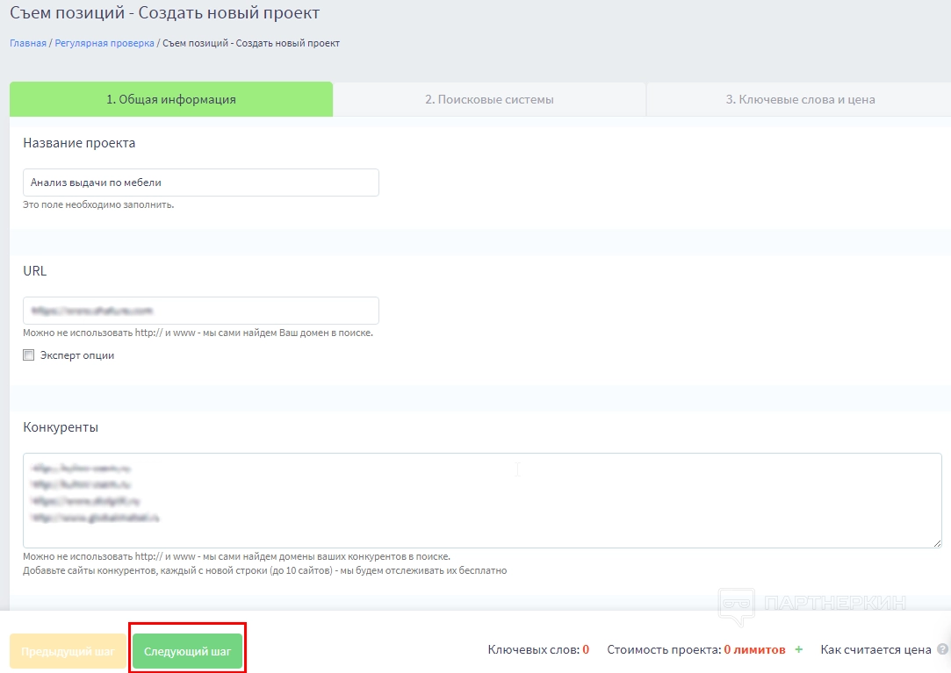The image size is (951, 673).
Task: Click the 'Стоимость проекта: 0 лимитов' text
Action: point(696,649)
